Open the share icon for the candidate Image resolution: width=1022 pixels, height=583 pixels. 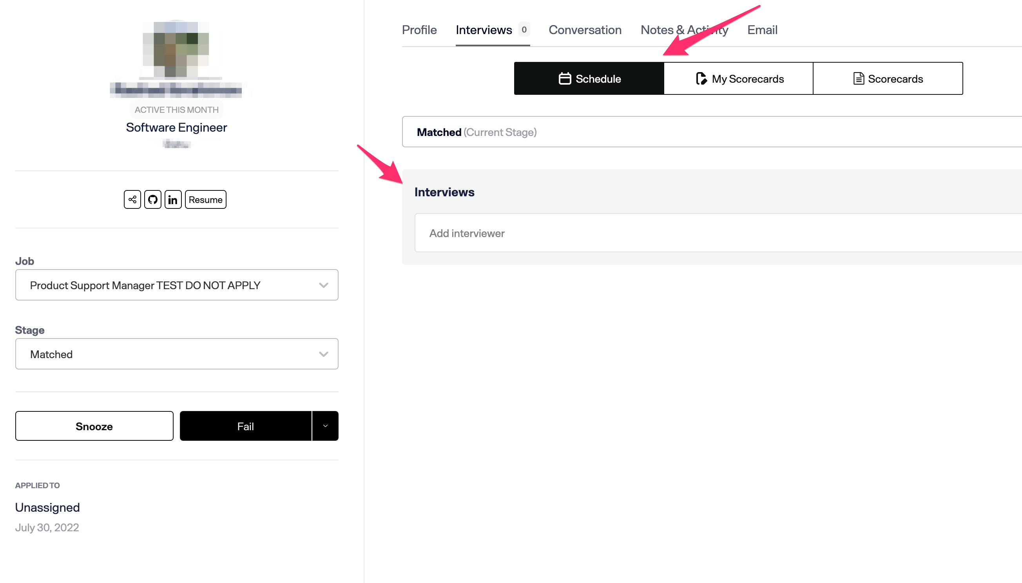click(132, 199)
